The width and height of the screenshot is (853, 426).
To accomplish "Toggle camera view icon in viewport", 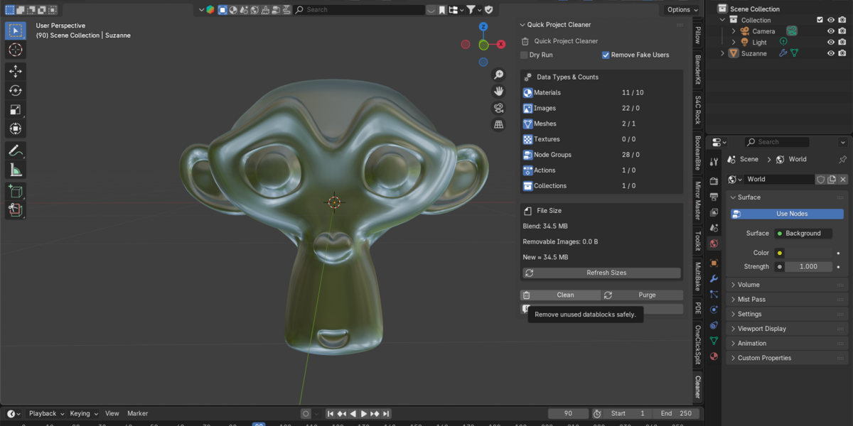I will (498, 108).
